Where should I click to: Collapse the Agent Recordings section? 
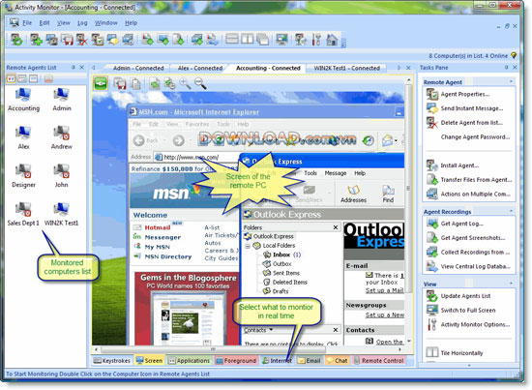tap(511, 212)
